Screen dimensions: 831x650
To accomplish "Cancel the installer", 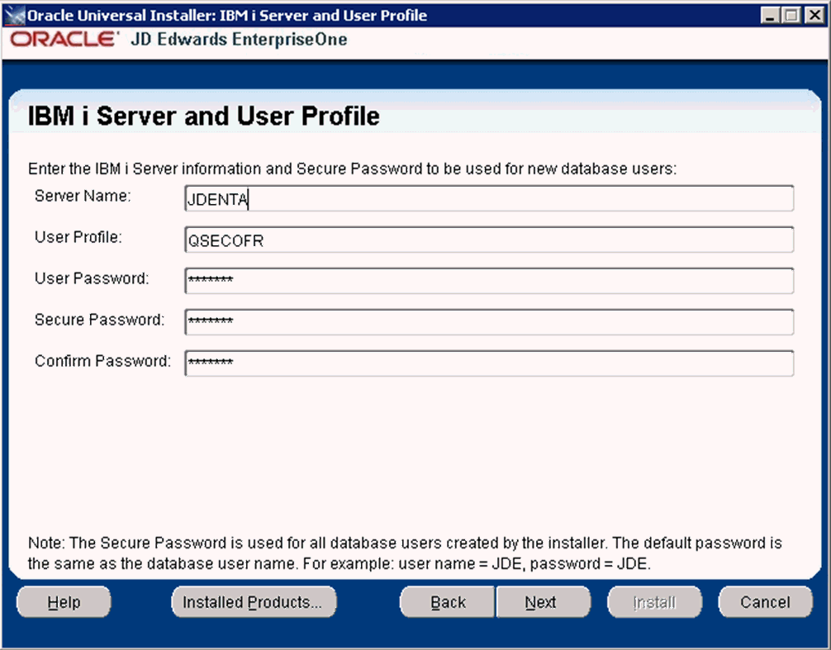I will (x=765, y=602).
